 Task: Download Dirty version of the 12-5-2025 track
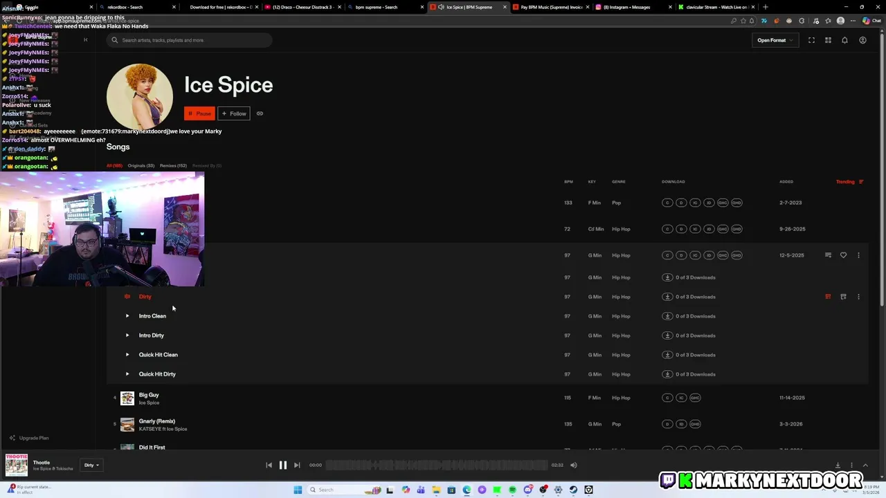click(681, 255)
